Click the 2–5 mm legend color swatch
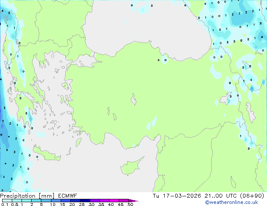This screenshot has width=267, height=206. coord(36,201)
